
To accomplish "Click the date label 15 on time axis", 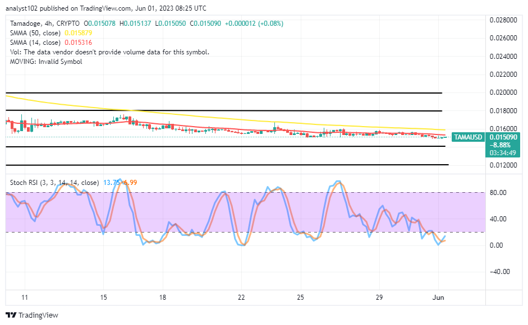I will 103,298.
